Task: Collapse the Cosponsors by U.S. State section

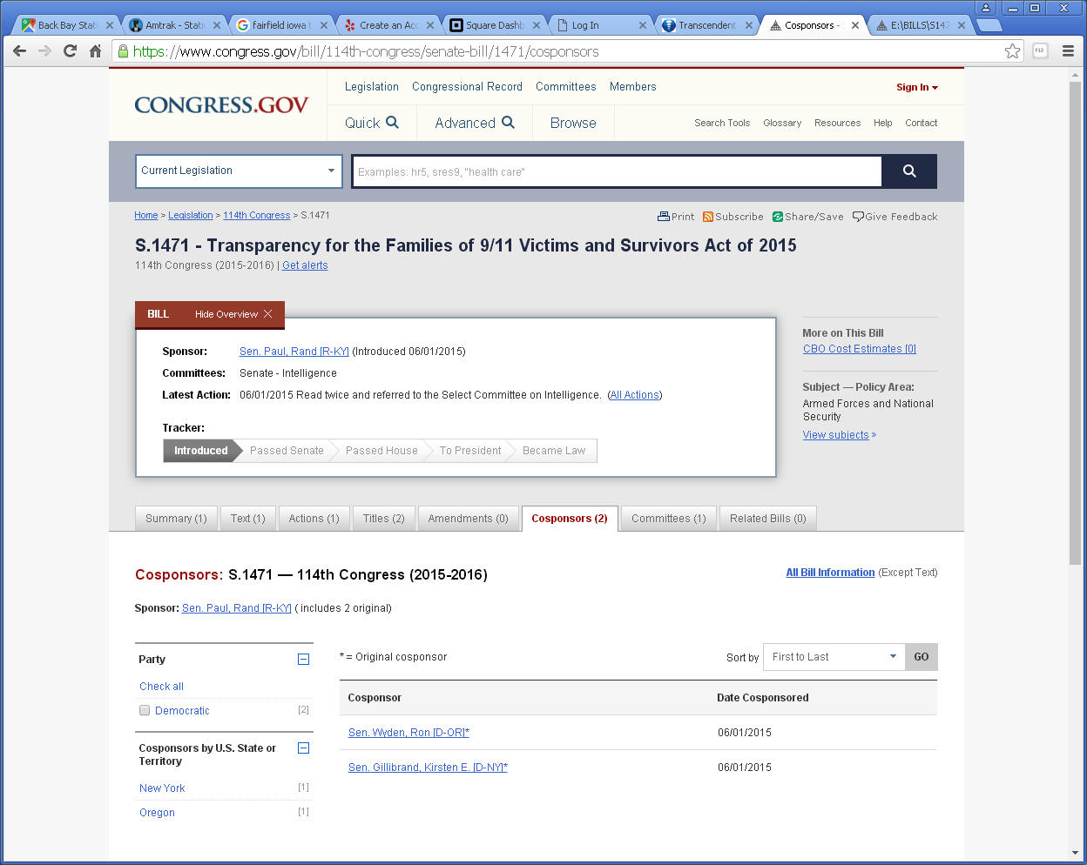Action: point(303,748)
